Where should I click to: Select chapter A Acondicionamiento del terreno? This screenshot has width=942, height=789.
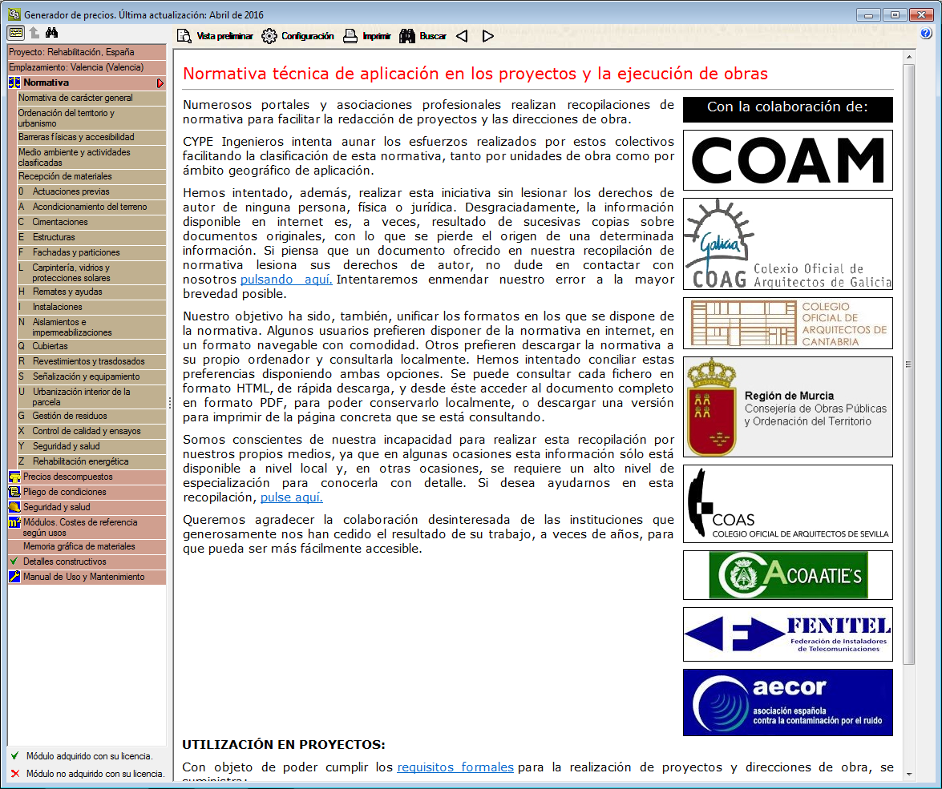92,207
